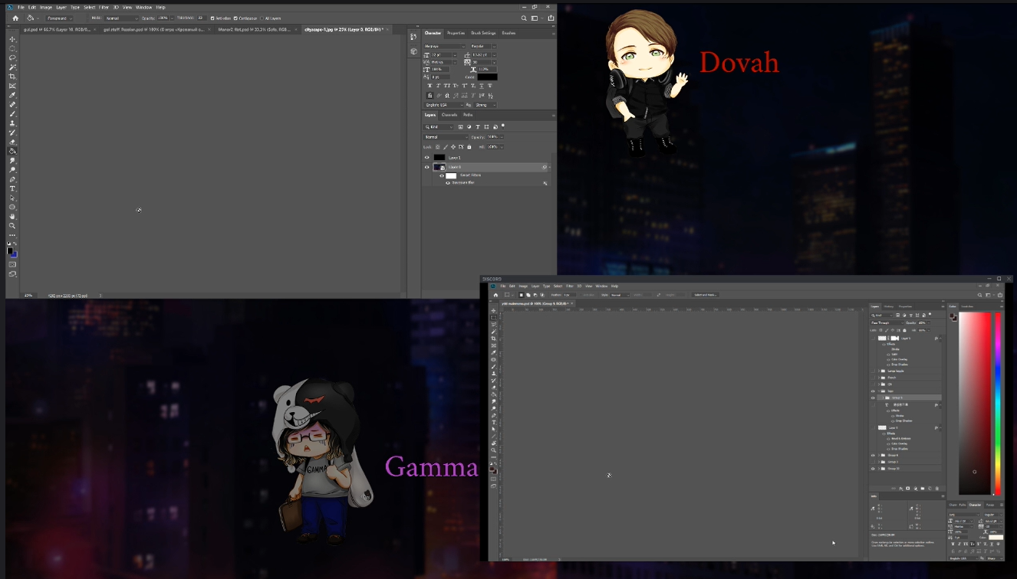Select the Move tool in top Photoshop window

tap(12, 39)
